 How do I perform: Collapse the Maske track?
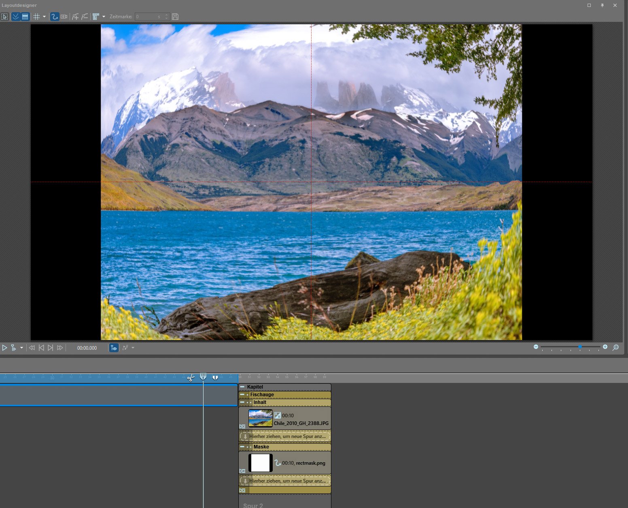click(242, 447)
